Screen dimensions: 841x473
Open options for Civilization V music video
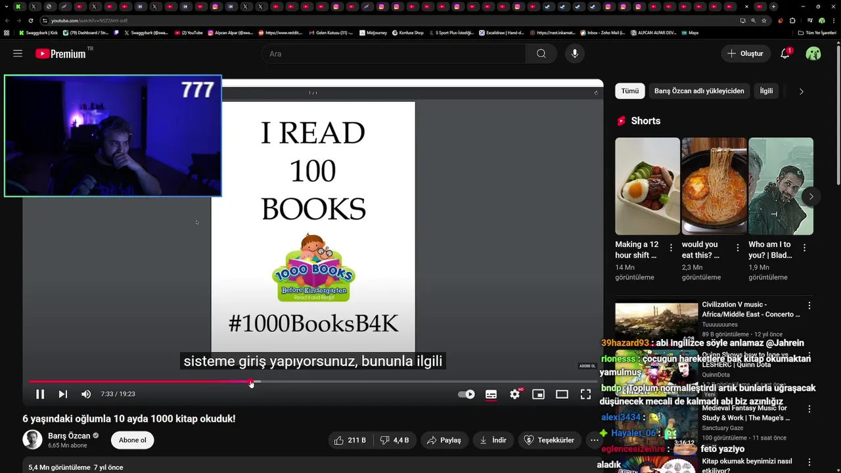coord(809,305)
